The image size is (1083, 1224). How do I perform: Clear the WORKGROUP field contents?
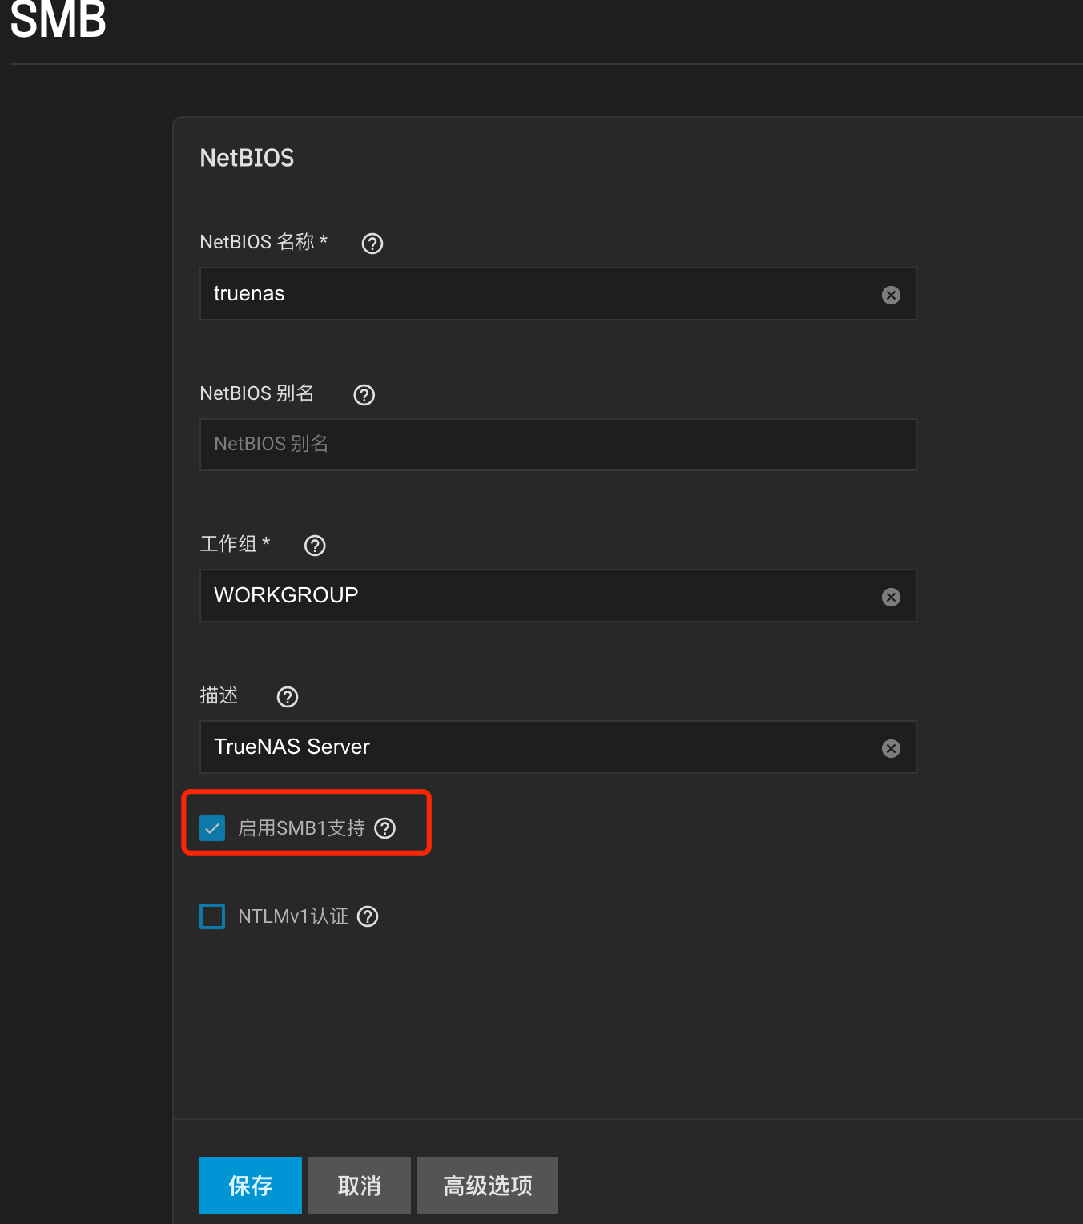[891, 597]
